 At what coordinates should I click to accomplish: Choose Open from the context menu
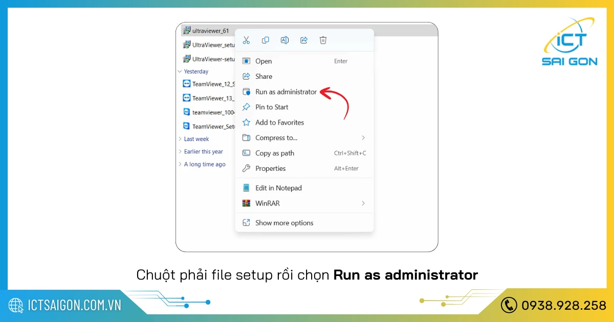click(x=304, y=61)
